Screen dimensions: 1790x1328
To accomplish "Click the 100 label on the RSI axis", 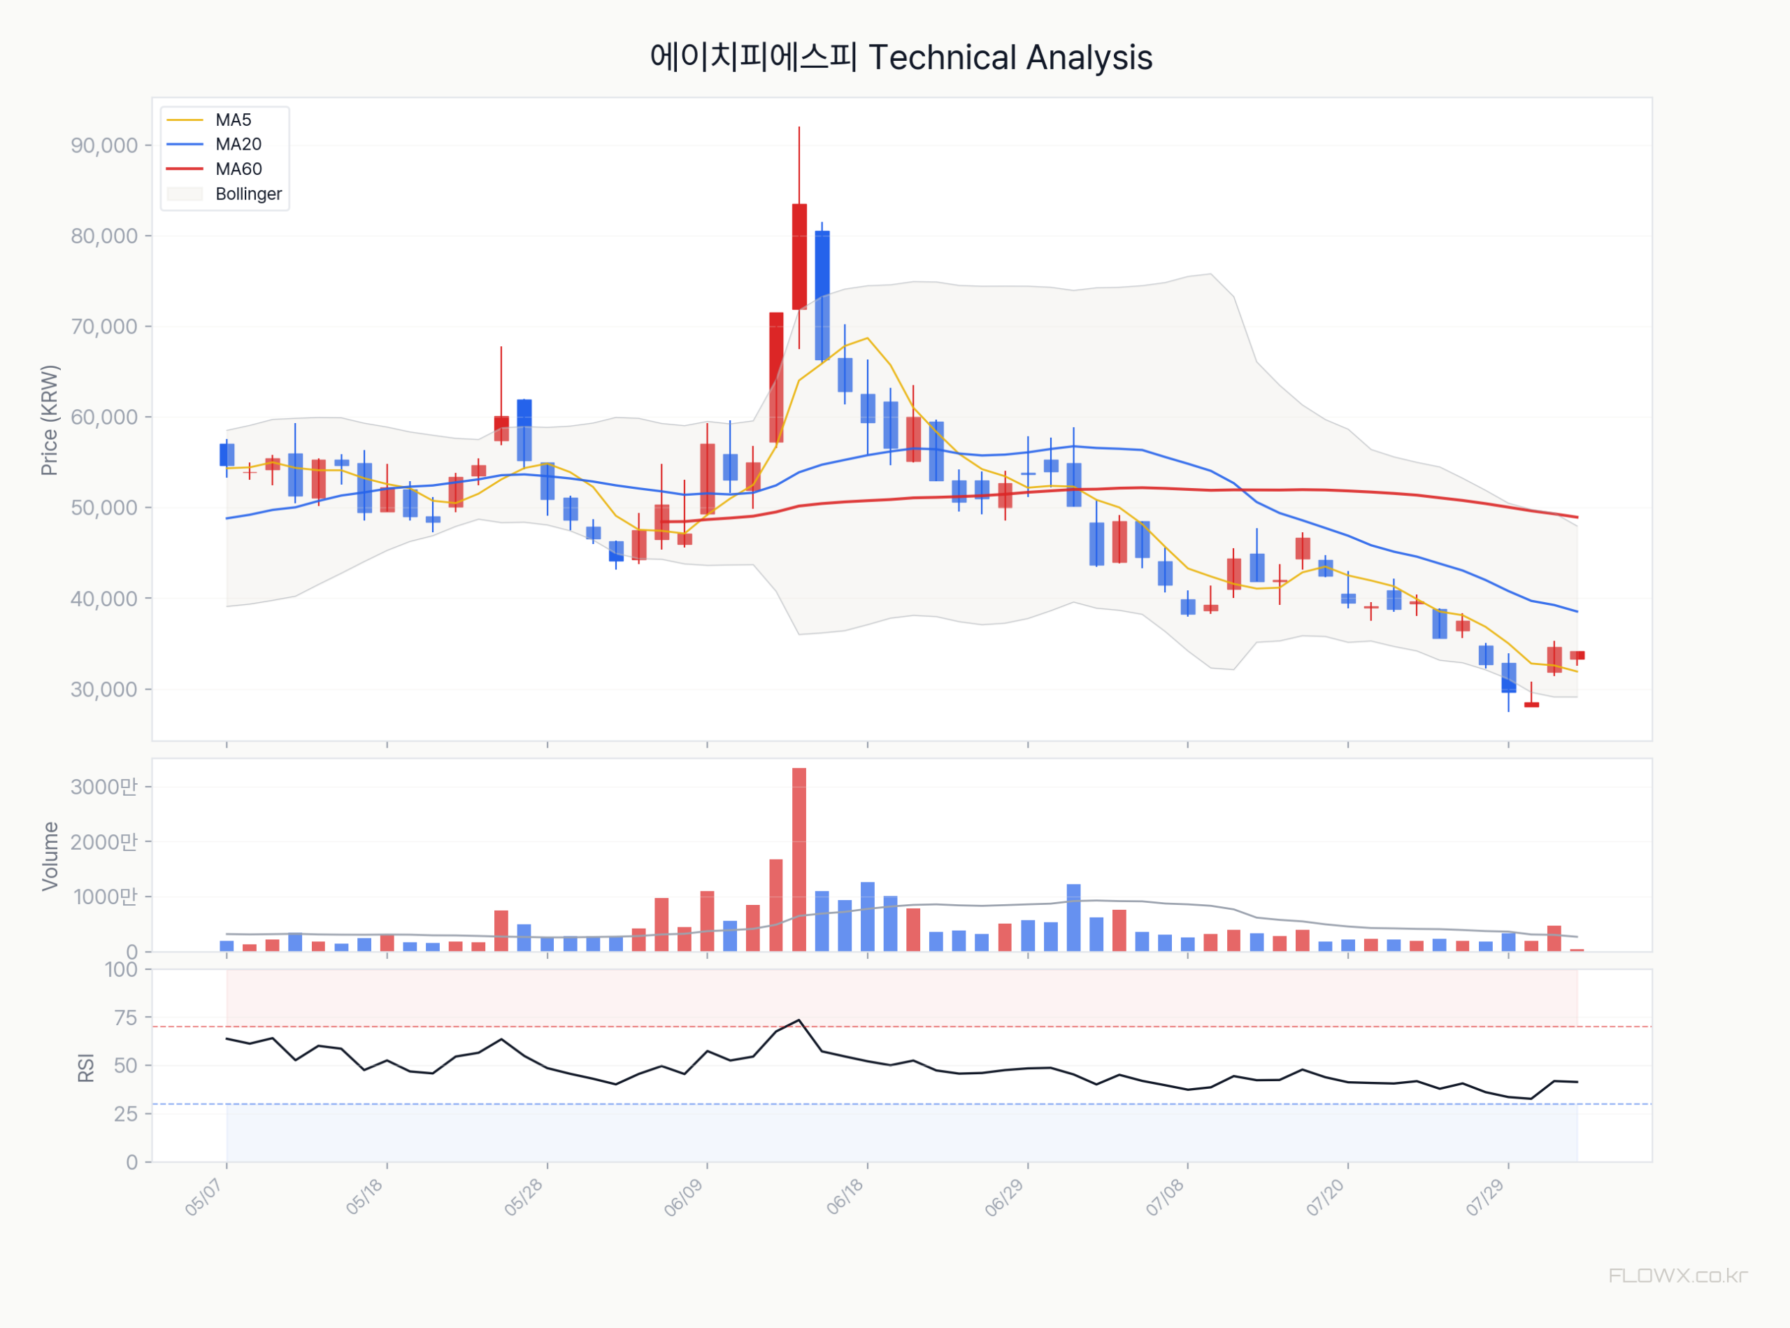I will 122,969.
